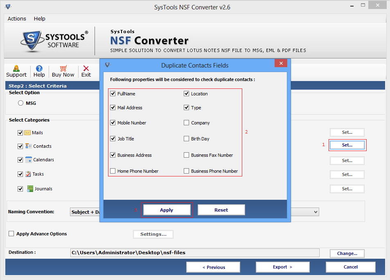Image resolution: width=390 pixels, height=280 pixels.
Task: Minimize the NSF Converter window
Action: pyautogui.click(x=352, y=5)
